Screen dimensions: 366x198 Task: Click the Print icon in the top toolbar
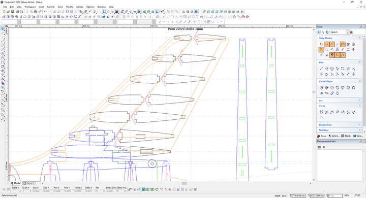click(18, 12)
